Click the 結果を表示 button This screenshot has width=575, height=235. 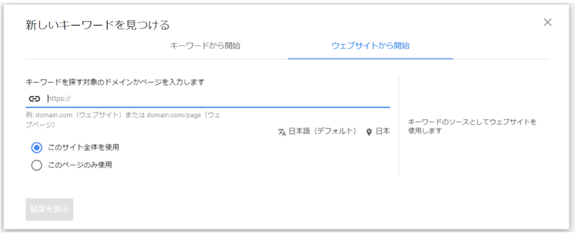(49, 210)
